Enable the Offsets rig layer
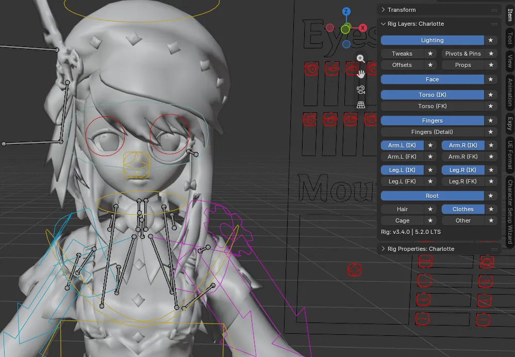The height and width of the screenshot is (357, 515). pyautogui.click(x=402, y=65)
